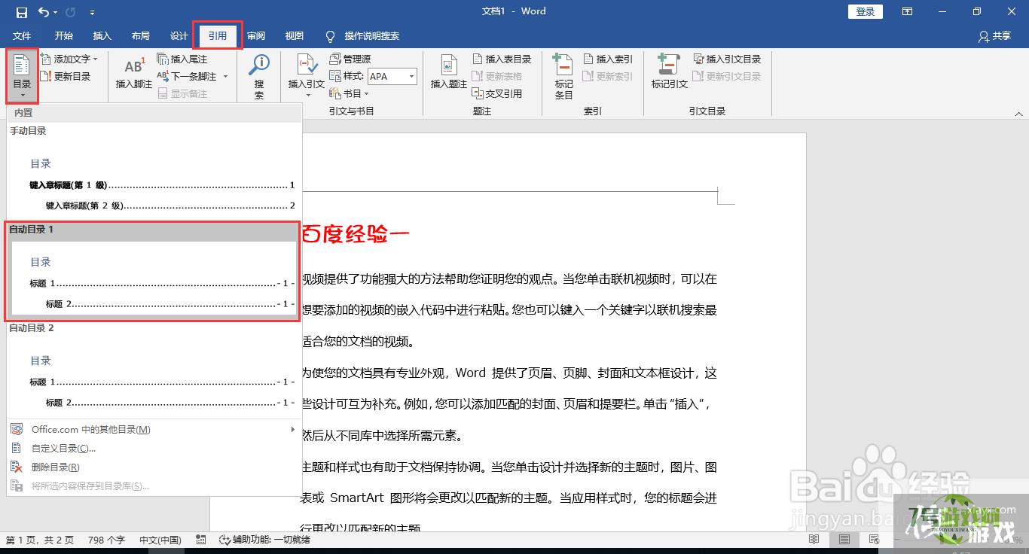The image size is (1029, 554).
Task: Open the Undo history dropdown arrow
Action: coord(56,13)
